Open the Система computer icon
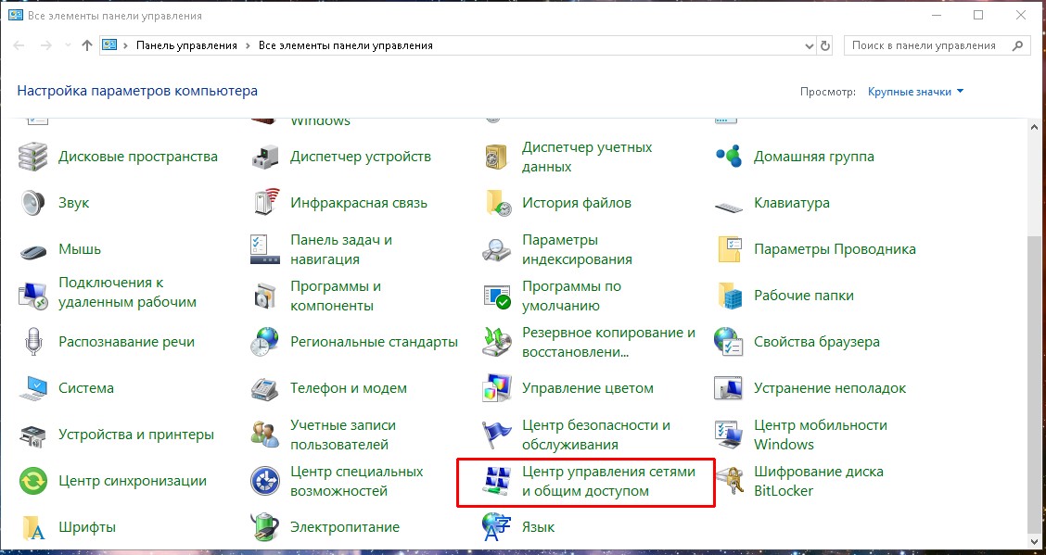The image size is (1046, 555). [x=32, y=388]
